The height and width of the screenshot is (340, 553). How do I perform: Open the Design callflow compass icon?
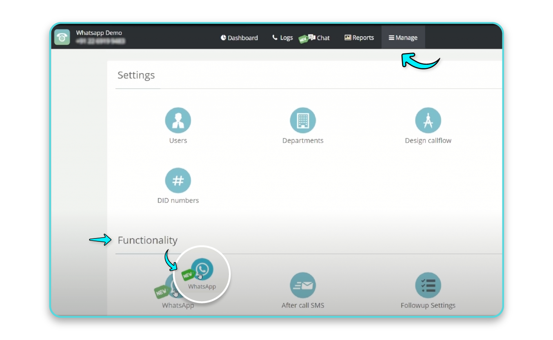coord(428,120)
